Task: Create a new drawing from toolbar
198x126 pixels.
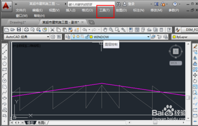Action: coord(7,30)
